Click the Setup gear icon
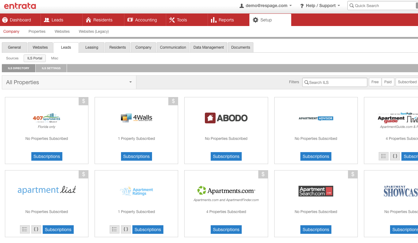Viewport: 418px width, 243px height. tap(256, 20)
